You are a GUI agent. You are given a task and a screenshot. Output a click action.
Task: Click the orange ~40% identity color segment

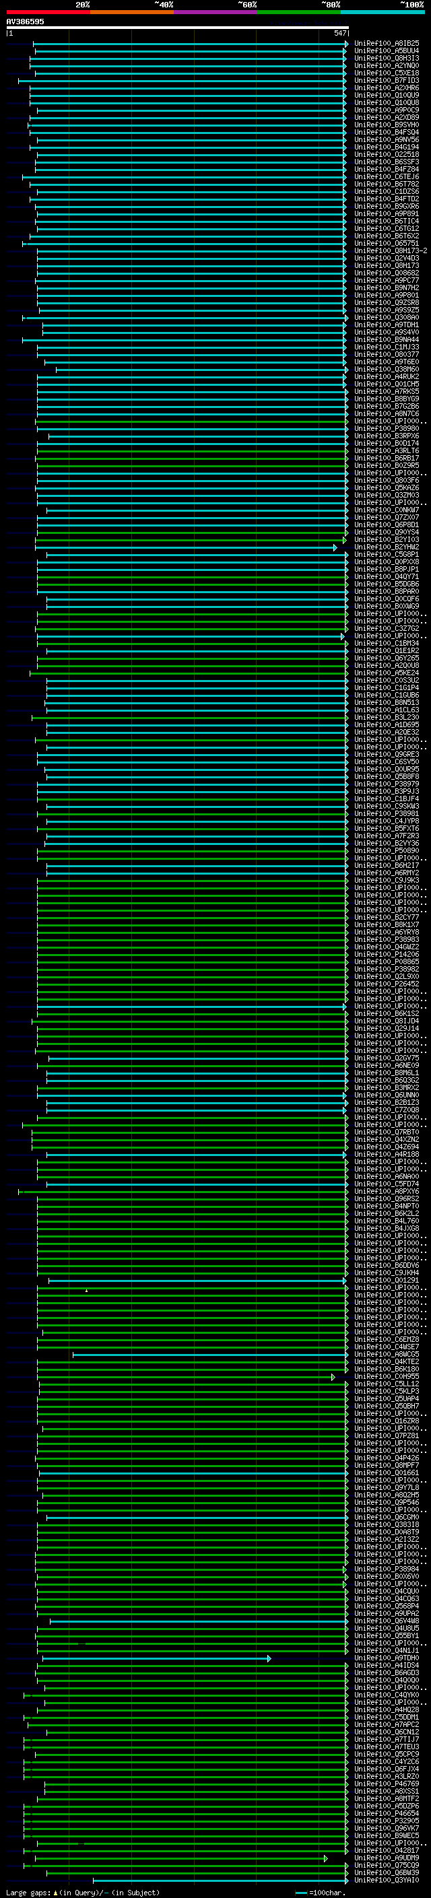coord(132,12)
